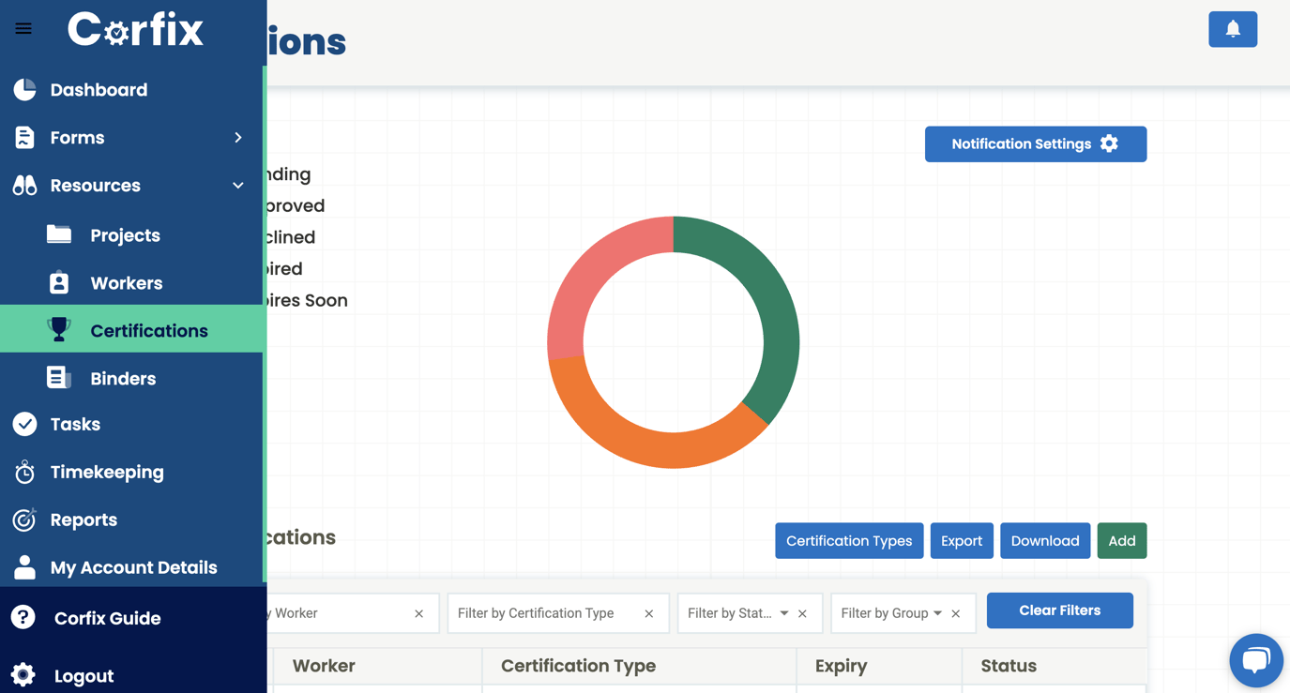Click the Certification Types button
Screen dimensions: 1290x693
[x=849, y=541]
